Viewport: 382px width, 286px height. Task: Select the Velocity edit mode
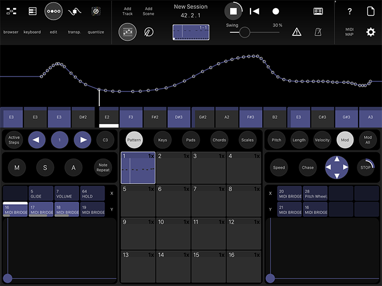point(322,140)
